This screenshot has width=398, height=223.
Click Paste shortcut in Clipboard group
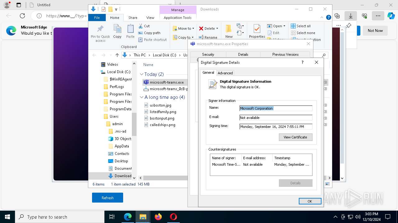152,40
